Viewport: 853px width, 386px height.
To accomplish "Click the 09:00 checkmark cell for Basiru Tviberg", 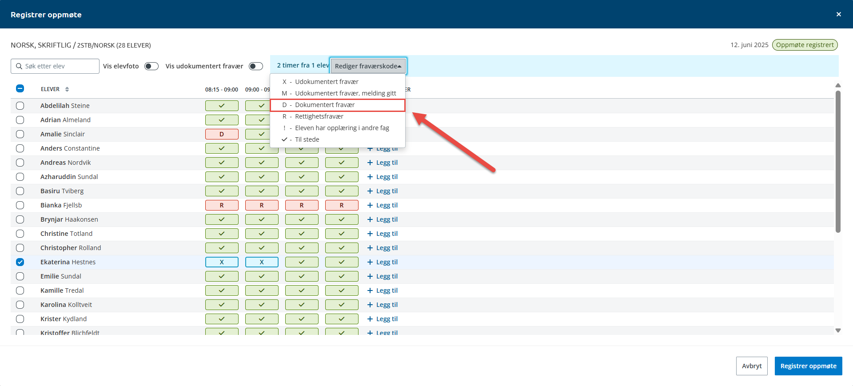I will [262, 191].
